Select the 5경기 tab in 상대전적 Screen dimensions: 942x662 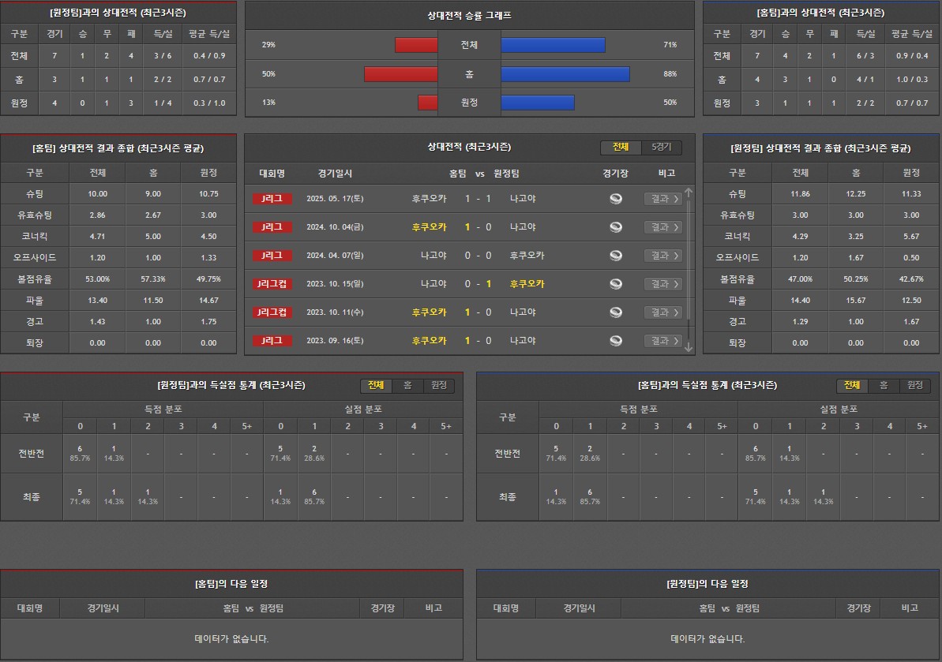click(661, 148)
